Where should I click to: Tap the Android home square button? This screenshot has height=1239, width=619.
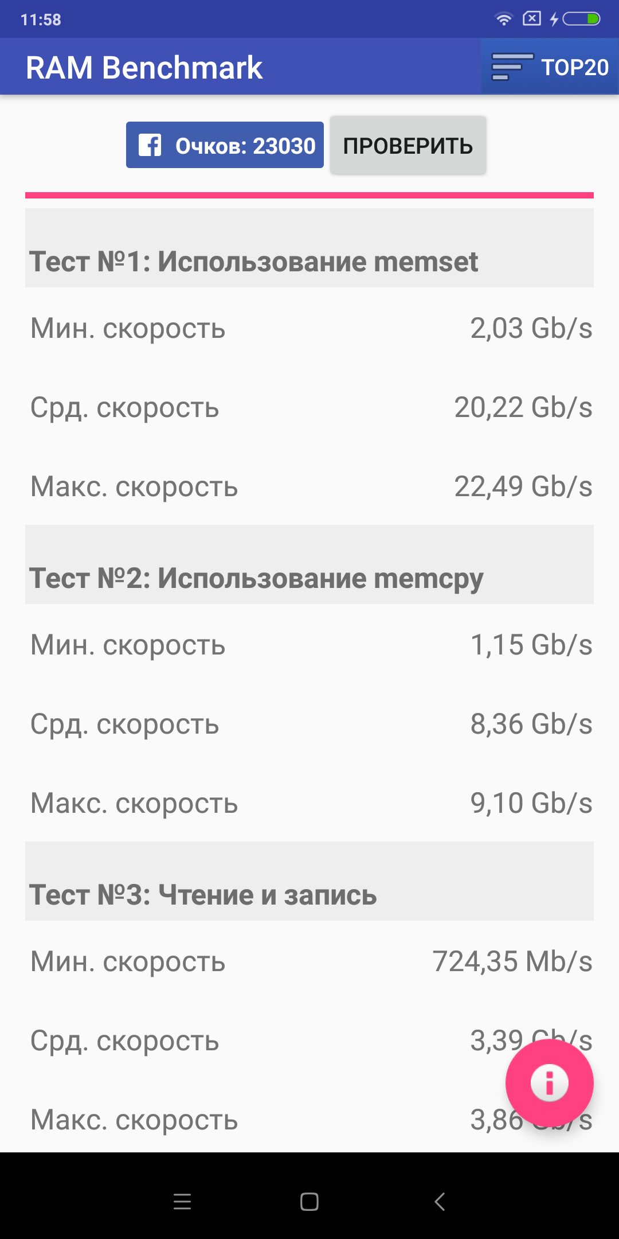(309, 1201)
